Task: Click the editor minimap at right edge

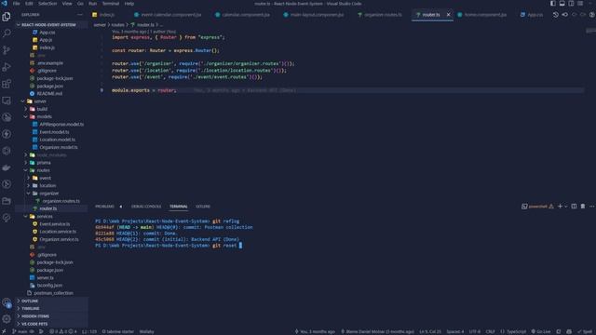Action: point(590,31)
